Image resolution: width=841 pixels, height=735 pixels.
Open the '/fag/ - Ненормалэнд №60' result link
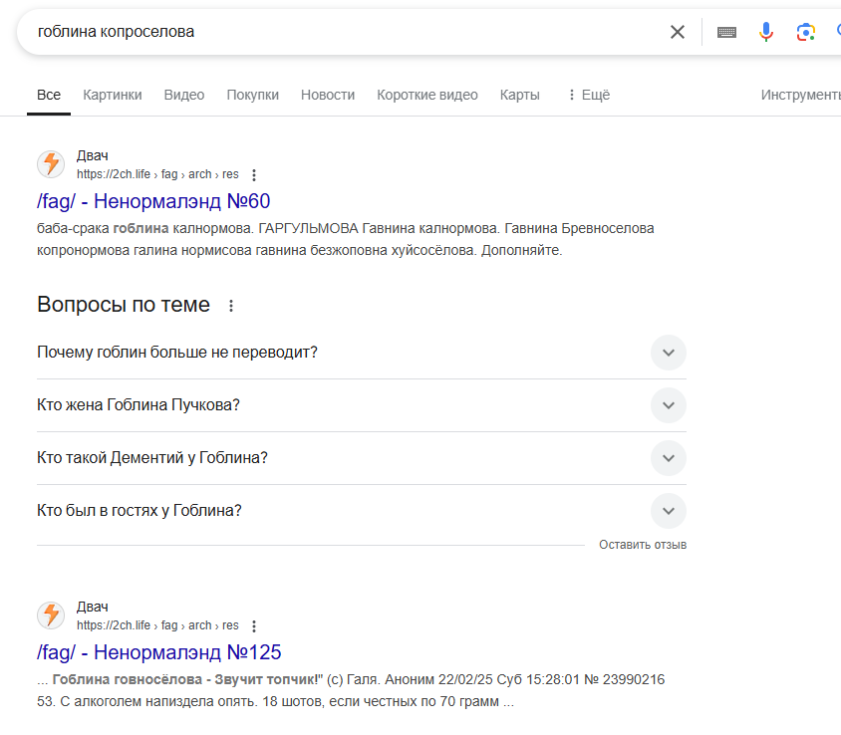(x=153, y=201)
